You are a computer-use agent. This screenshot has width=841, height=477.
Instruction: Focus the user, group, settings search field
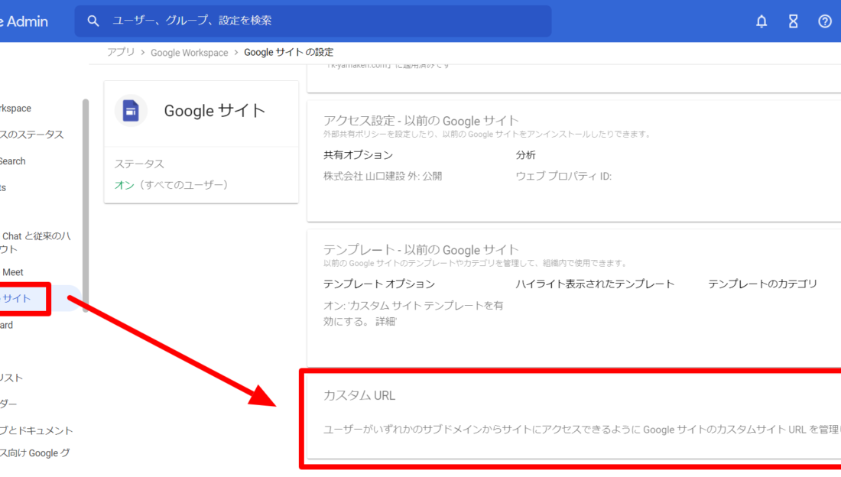click(x=313, y=21)
